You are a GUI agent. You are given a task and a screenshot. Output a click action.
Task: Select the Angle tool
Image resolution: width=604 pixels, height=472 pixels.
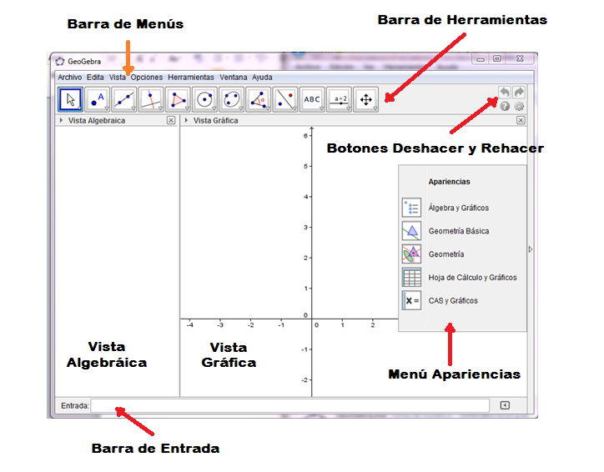pos(259,99)
